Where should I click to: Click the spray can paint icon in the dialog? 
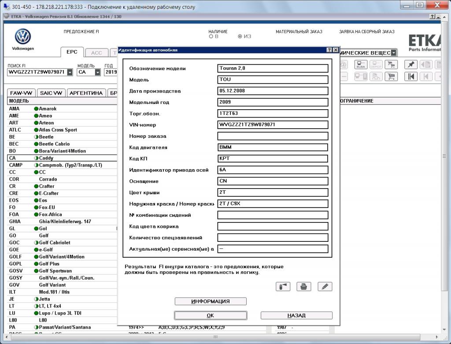(283, 286)
